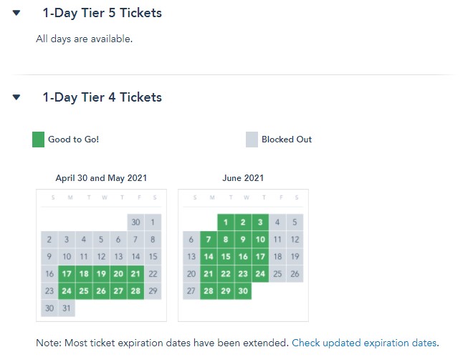
Task: Choose May 20 green date
Action: [118, 274]
